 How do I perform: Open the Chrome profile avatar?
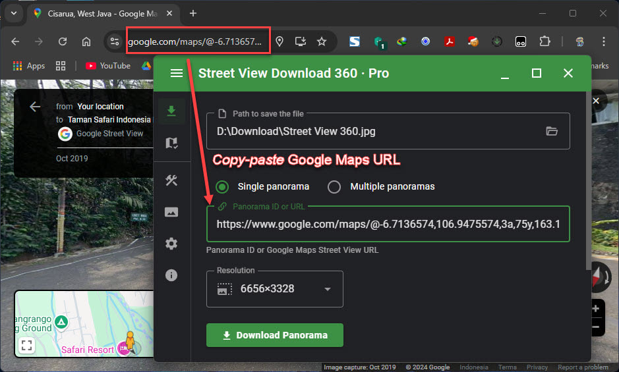(579, 41)
